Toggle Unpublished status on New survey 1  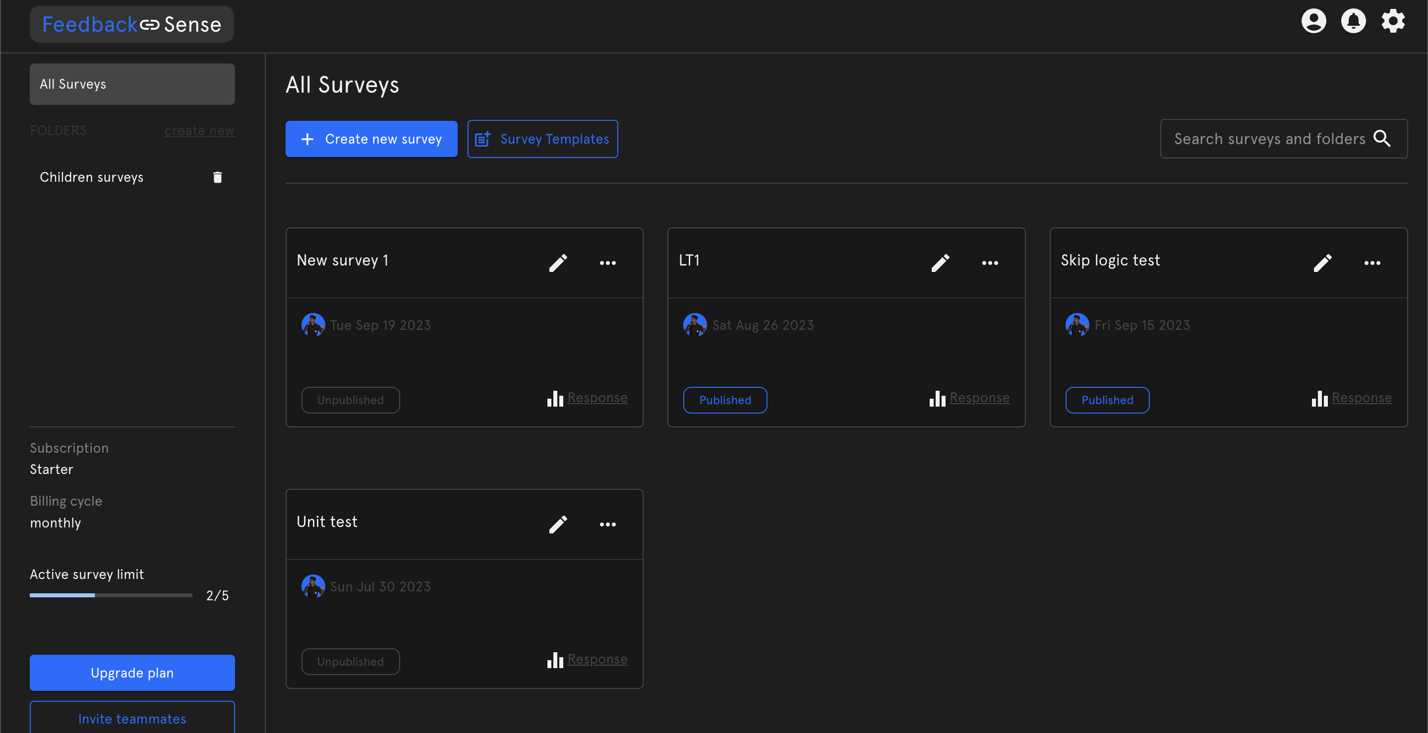tap(350, 400)
